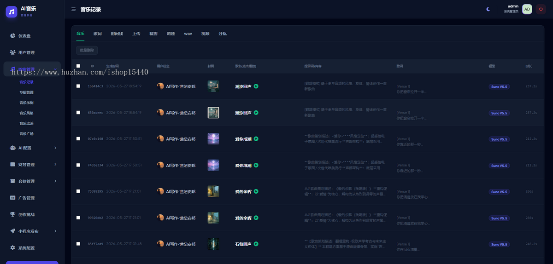Play the song in row f433e334
This screenshot has width=553, height=264.
[x=256, y=165]
